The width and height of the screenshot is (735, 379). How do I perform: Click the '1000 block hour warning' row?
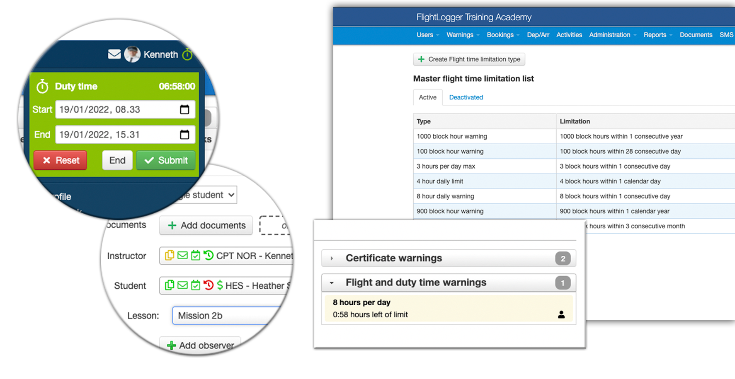tap(574, 136)
